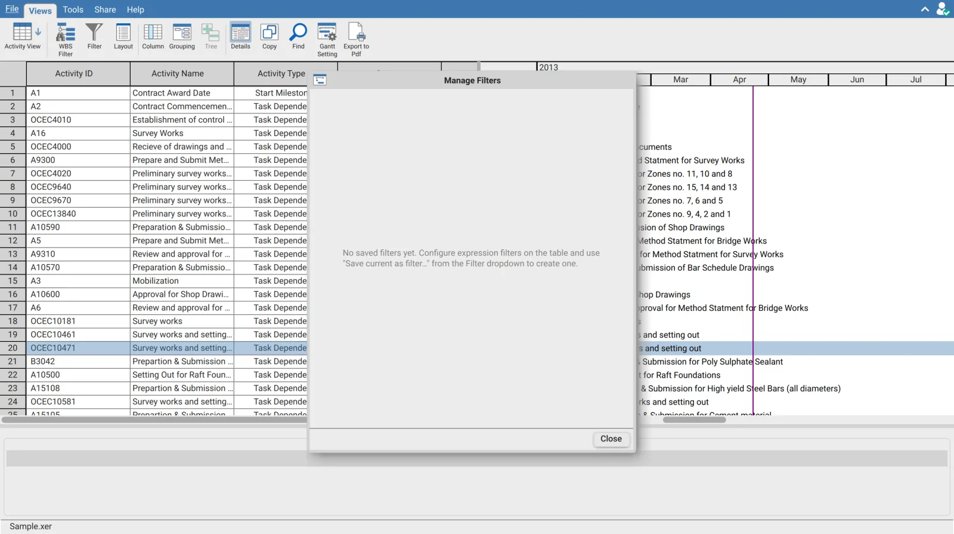Viewport: 954px width, 534px height.
Task: Click the Manage Filters dialog window icon
Action: click(320, 80)
